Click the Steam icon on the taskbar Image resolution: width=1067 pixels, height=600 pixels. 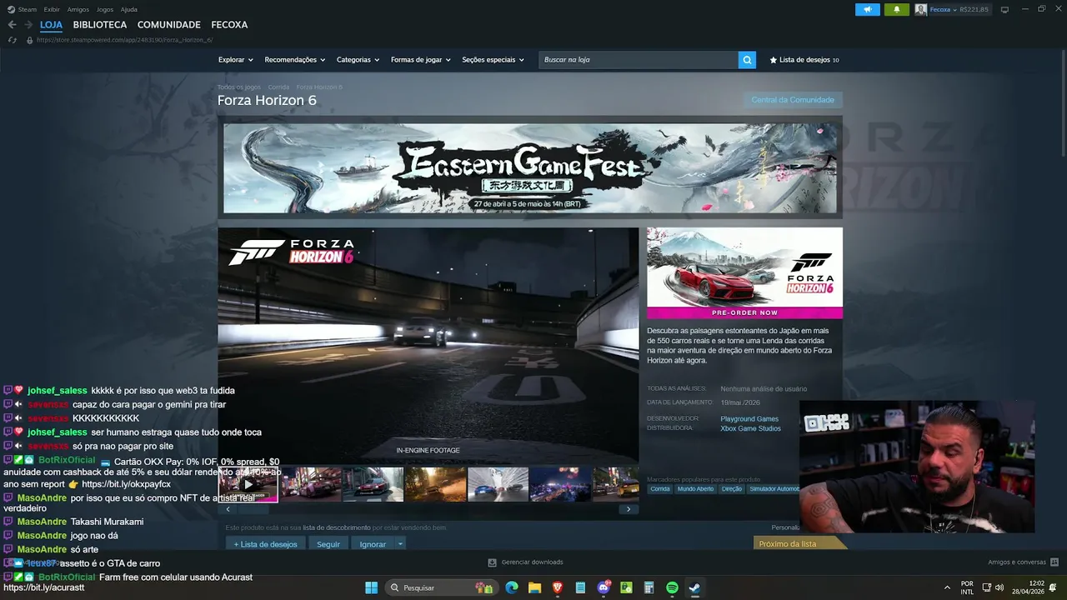click(694, 587)
